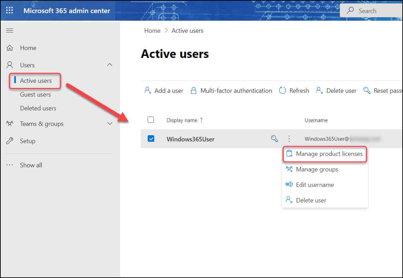Click the Edit username icon in menu
The height and width of the screenshot is (278, 403).
pos(289,185)
